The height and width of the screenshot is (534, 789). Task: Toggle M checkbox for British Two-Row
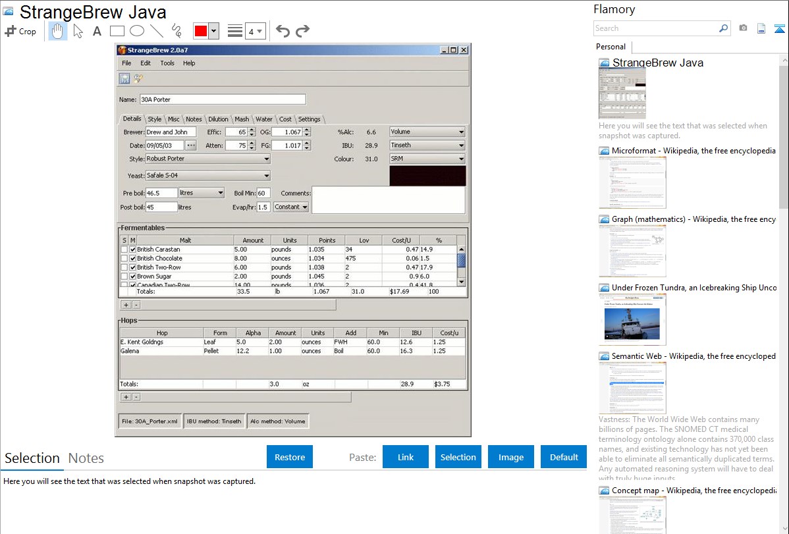point(133,267)
